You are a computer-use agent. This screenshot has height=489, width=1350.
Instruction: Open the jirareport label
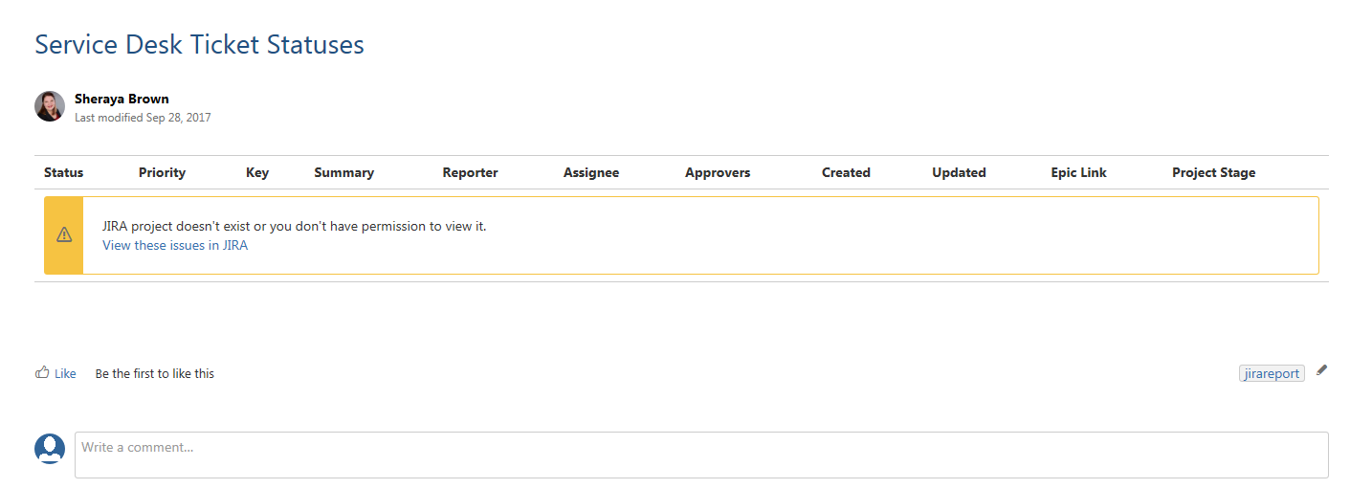[x=1272, y=373]
